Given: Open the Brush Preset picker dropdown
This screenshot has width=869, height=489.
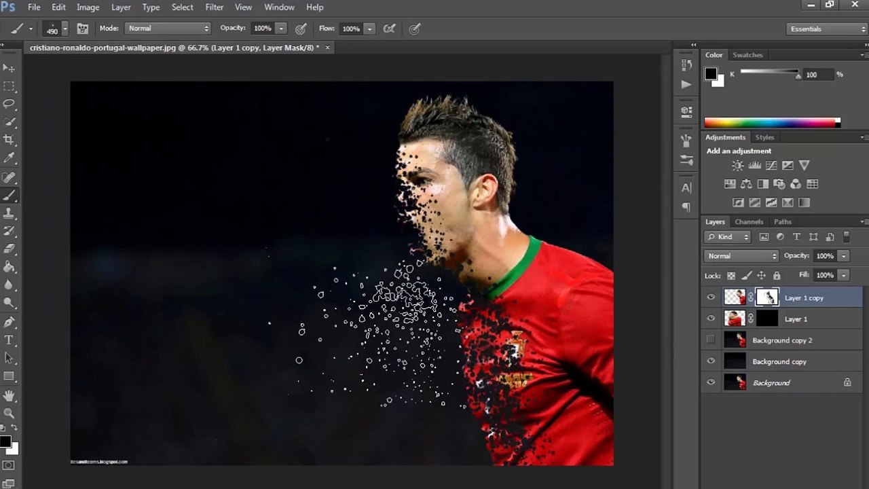Looking at the screenshot, I should tap(65, 29).
